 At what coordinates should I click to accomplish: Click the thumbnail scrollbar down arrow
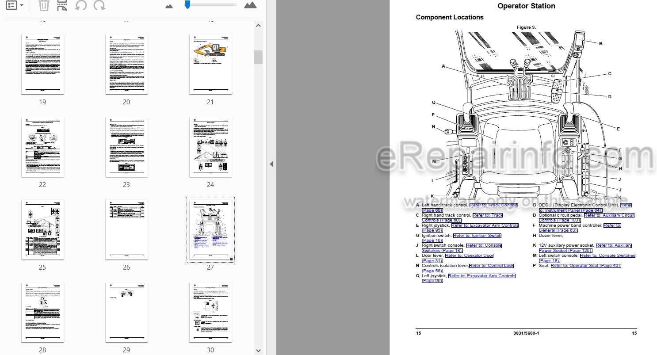[258, 351]
